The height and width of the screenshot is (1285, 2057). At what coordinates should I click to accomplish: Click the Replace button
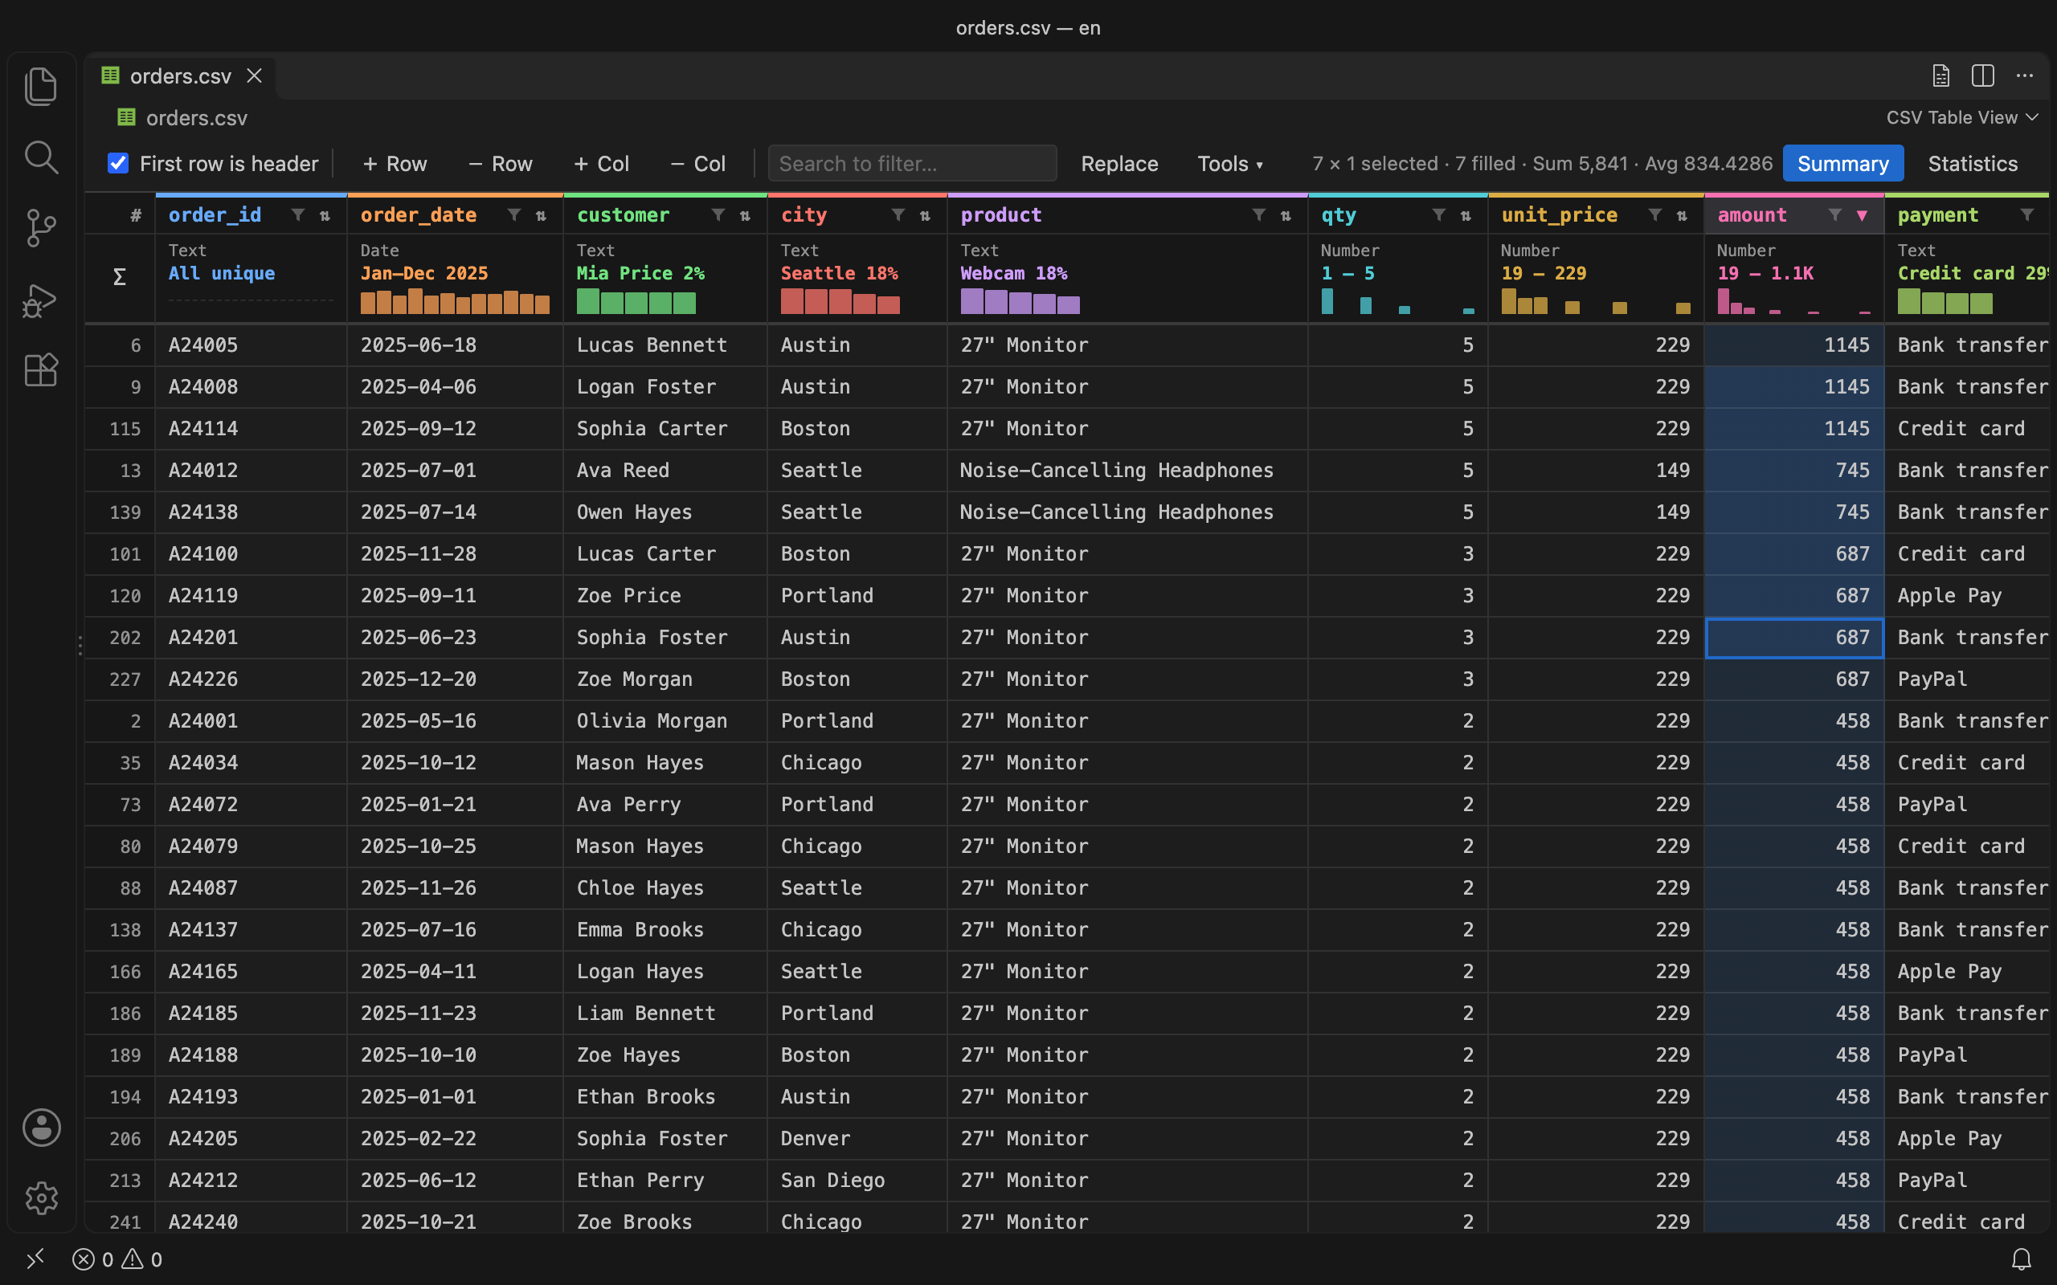tap(1119, 163)
